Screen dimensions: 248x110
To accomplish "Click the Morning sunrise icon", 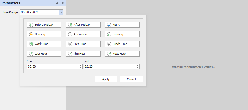I will (31, 34).
